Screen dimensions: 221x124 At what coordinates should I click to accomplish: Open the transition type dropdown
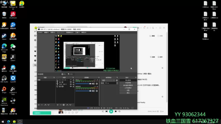[x=108, y=80]
